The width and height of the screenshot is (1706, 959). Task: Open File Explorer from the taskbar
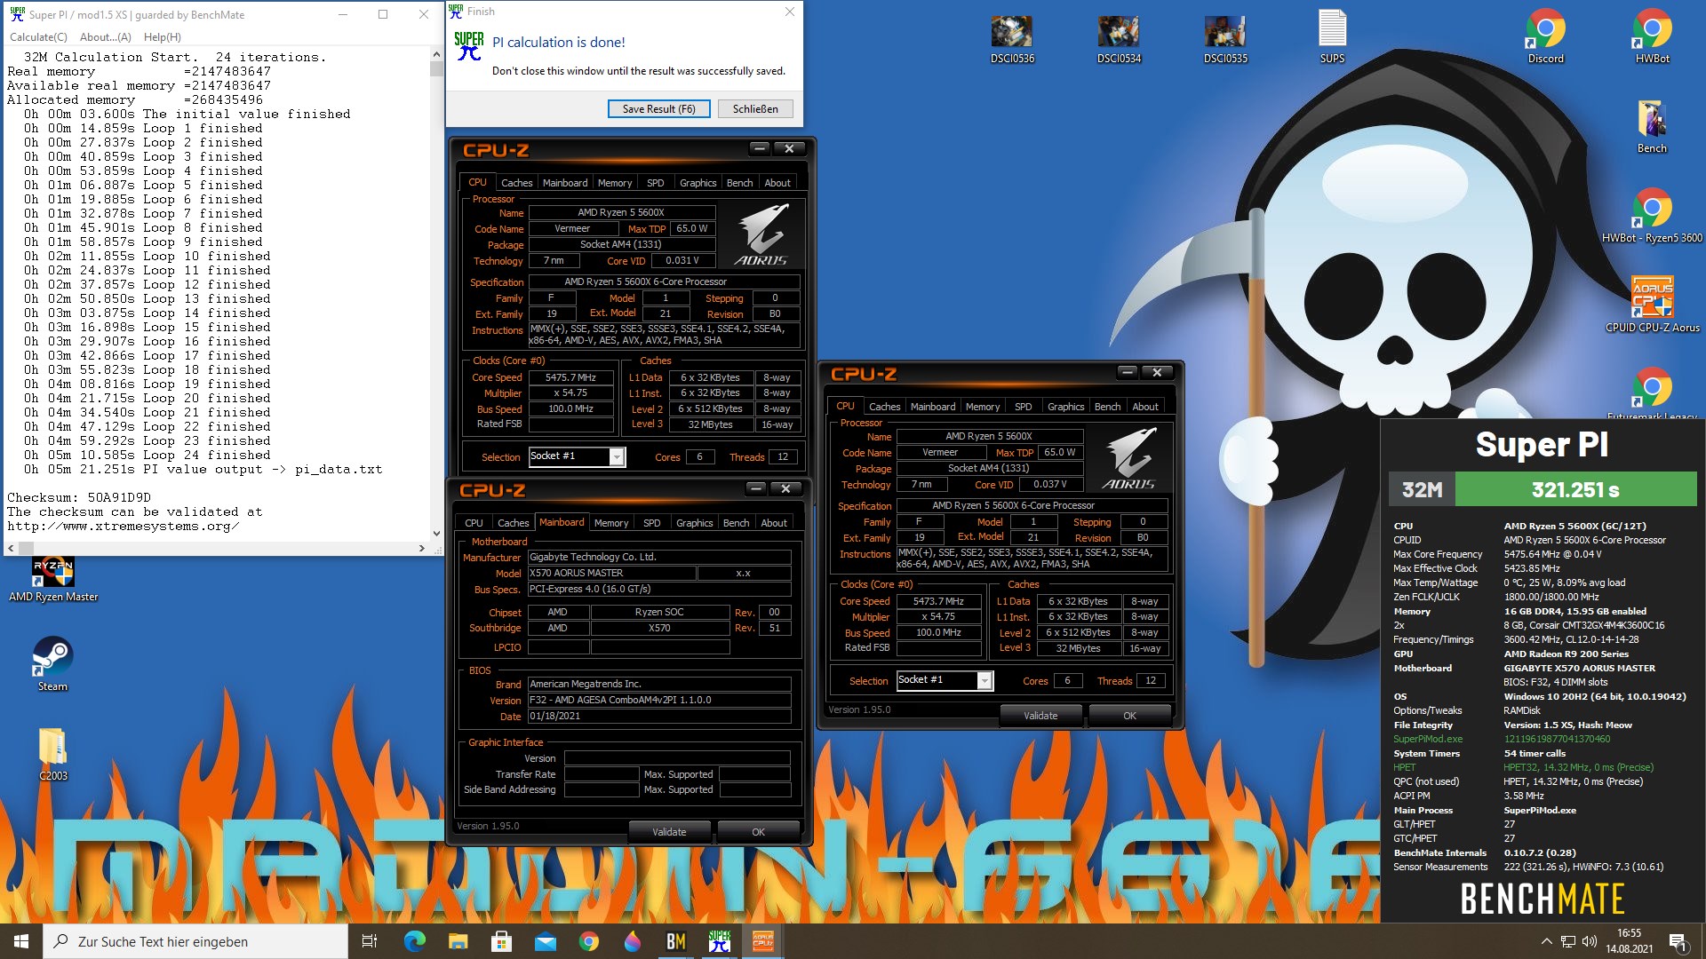458,941
